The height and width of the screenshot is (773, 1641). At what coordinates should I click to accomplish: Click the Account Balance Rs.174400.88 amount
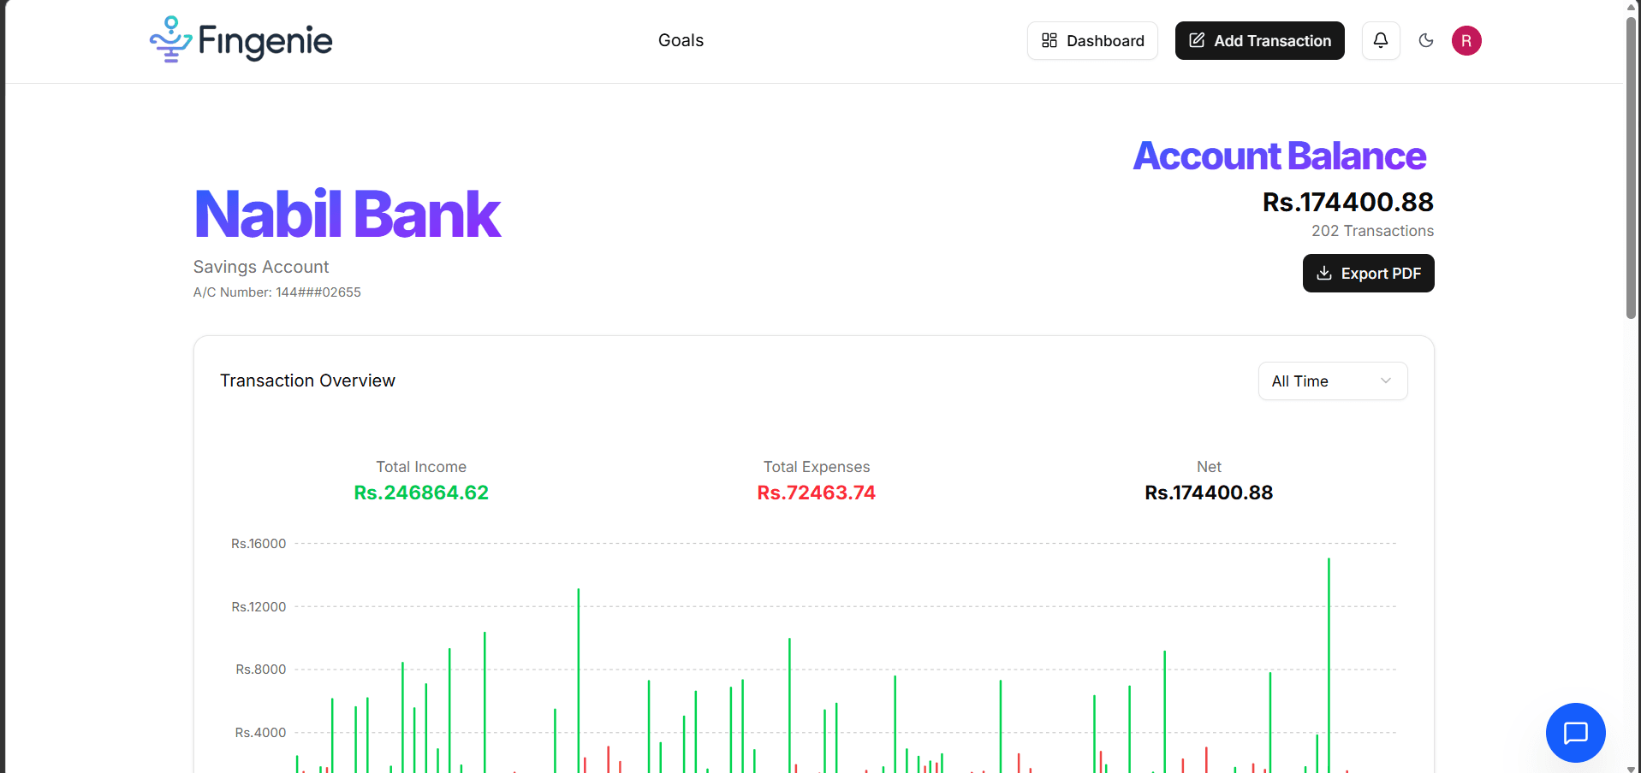tap(1347, 202)
